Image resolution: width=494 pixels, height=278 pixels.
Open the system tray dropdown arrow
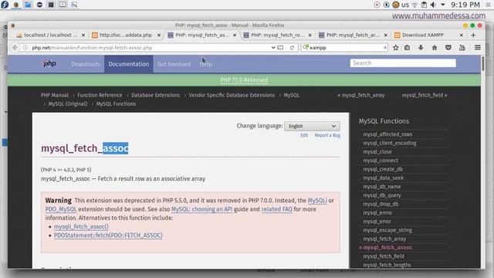[443, 5]
